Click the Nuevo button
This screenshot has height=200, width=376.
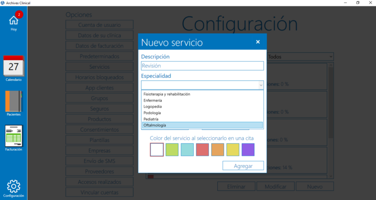point(315,186)
